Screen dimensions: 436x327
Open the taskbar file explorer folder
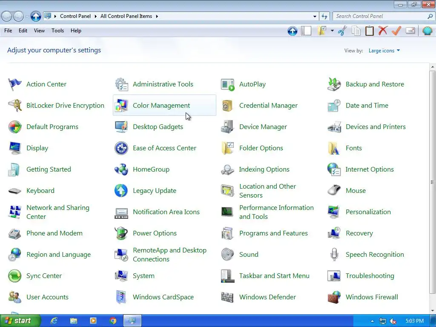tap(73, 321)
